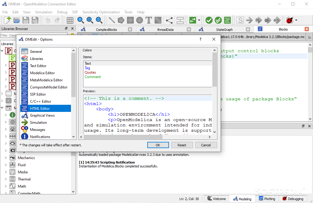Switch to the threadData tab
This screenshot has height=203, width=313.
(165, 29)
